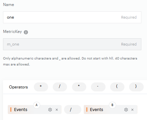Remove the Events A operand
Image resolution: width=147 pixels, height=120 pixels.
pyautogui.click(x=57, y=110)
